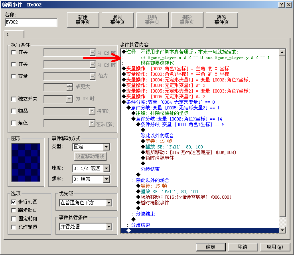Open 角色 actor dropdown
This screenshot has height=255, width=294.
[92, 123]
